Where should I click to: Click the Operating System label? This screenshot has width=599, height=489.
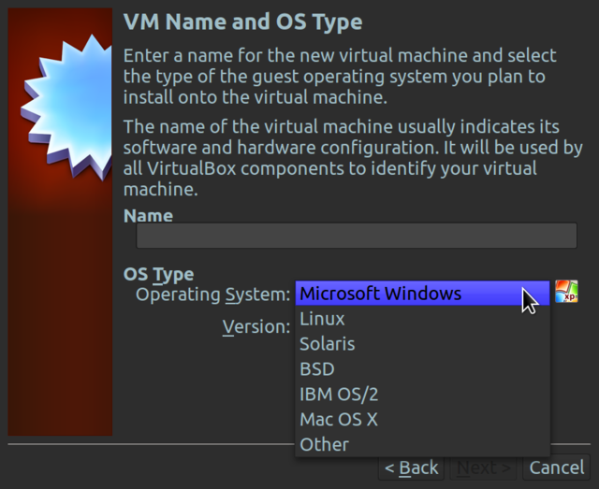coord(213,295)
